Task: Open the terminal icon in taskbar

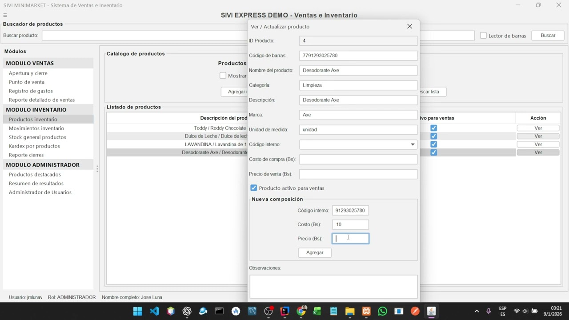Action: (x=219, y=311)
